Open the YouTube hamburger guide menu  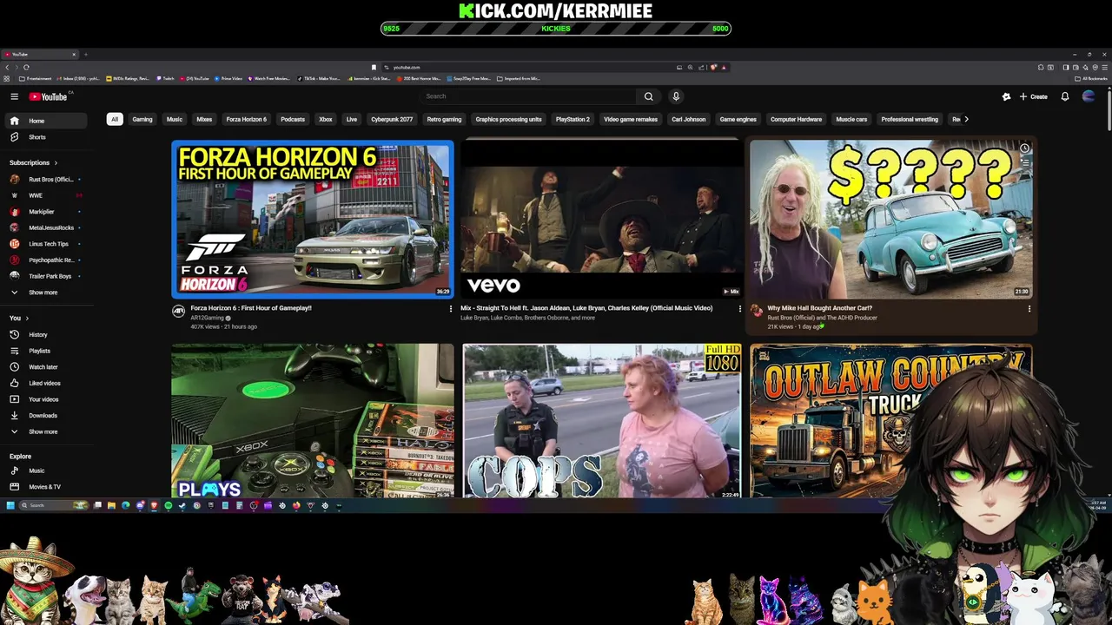(x=14, y=96)
